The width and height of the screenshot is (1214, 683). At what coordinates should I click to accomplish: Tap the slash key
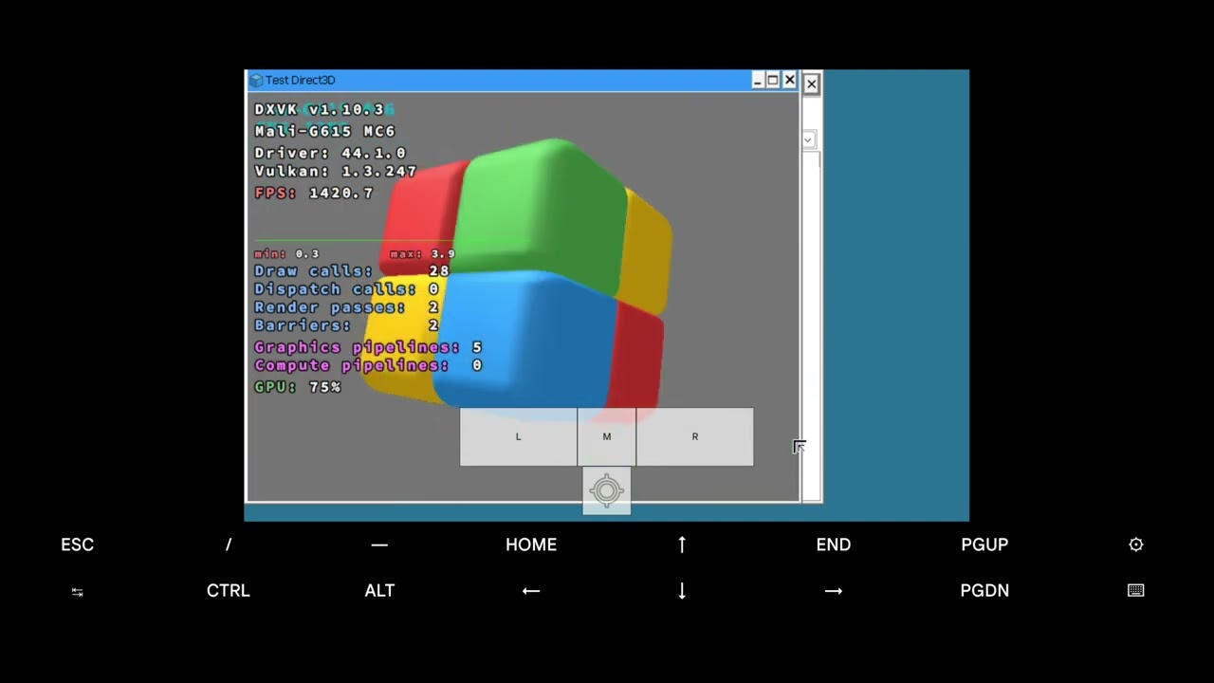pos(228,545)
